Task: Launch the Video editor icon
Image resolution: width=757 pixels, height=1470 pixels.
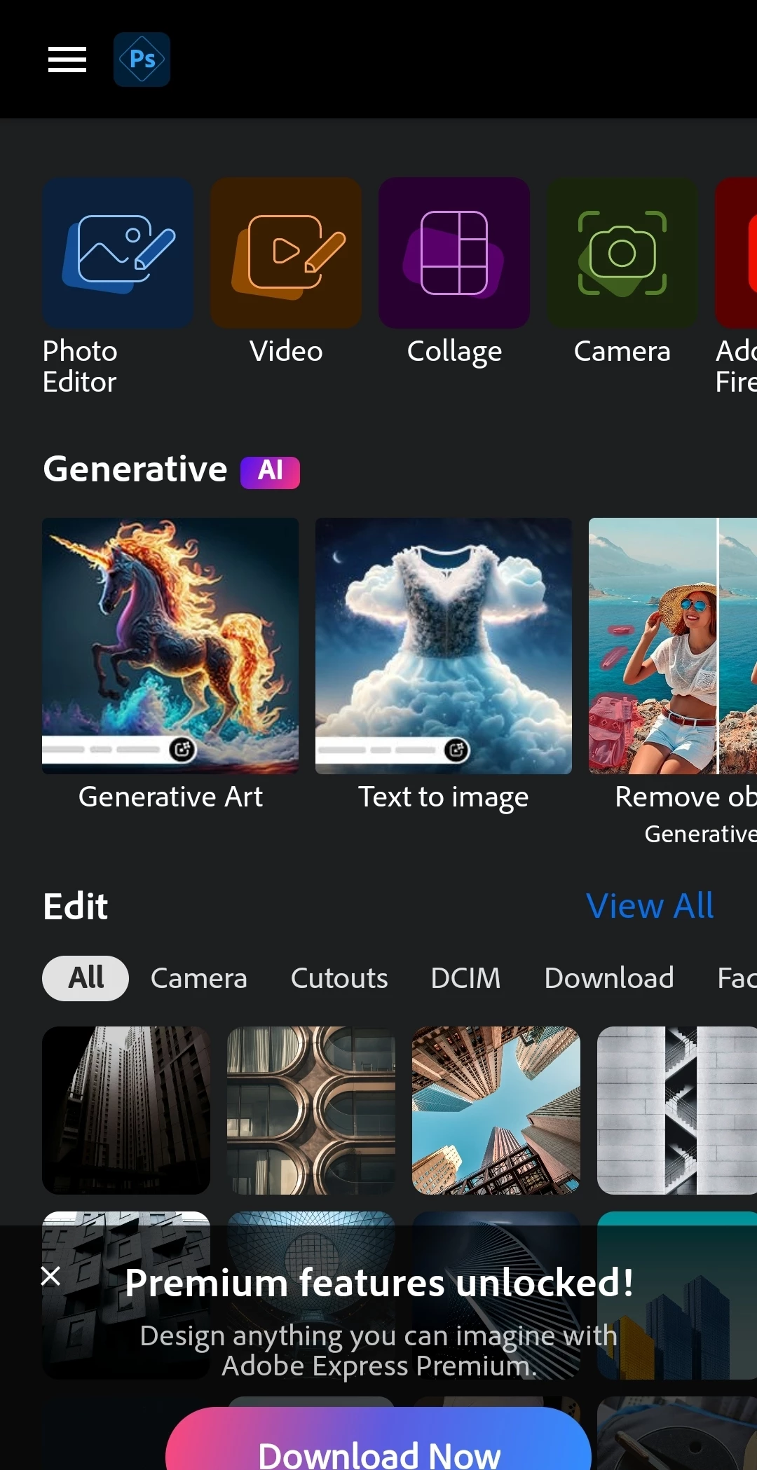Action: click(x=286, y=253)
